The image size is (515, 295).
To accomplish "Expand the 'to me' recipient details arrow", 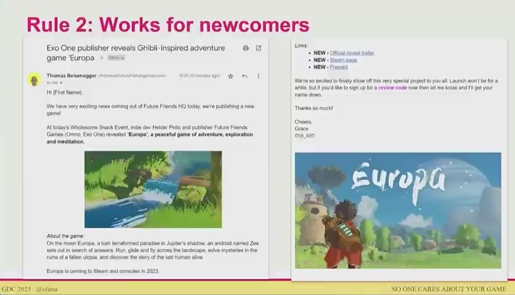I will point(61,83).
